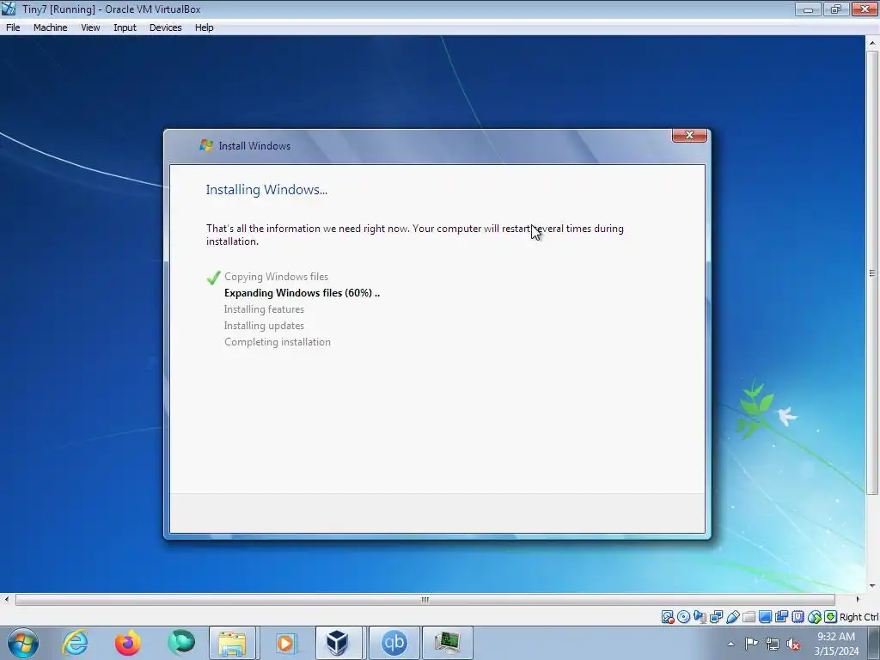
Task: Click the mouse integration indicator icon
Action: [815, 617]
